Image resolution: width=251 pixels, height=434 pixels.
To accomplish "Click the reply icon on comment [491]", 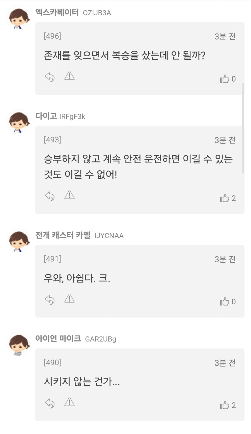I will click(x=50, y=300).
